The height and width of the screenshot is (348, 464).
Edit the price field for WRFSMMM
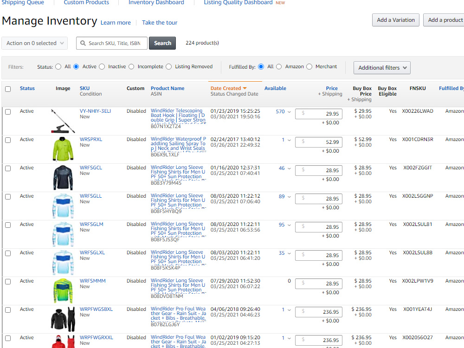coord(319,284)
